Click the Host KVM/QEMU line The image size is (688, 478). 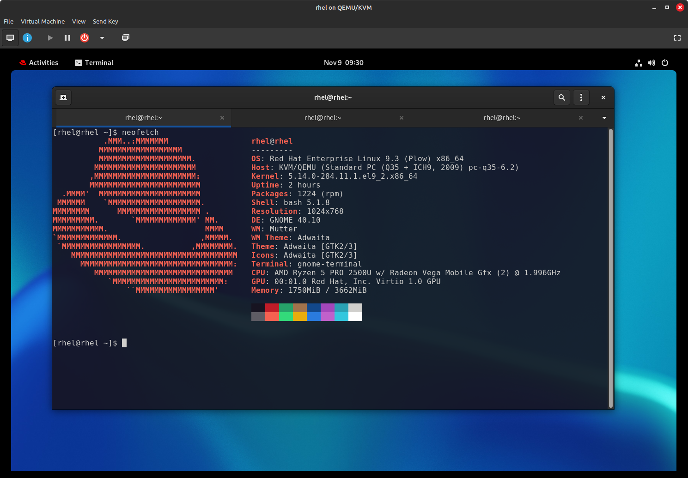click(385, 168)
